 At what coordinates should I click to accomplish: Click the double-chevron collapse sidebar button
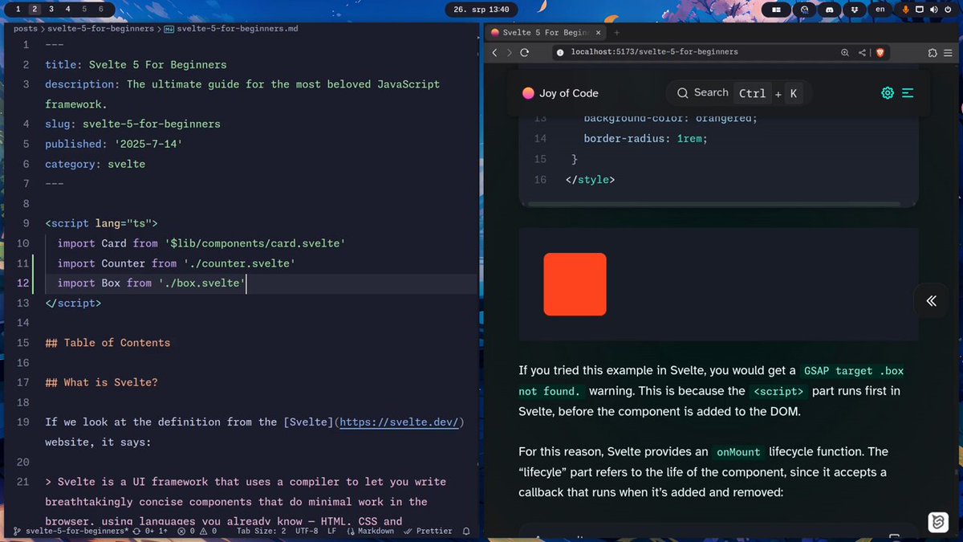click(931, 301)
